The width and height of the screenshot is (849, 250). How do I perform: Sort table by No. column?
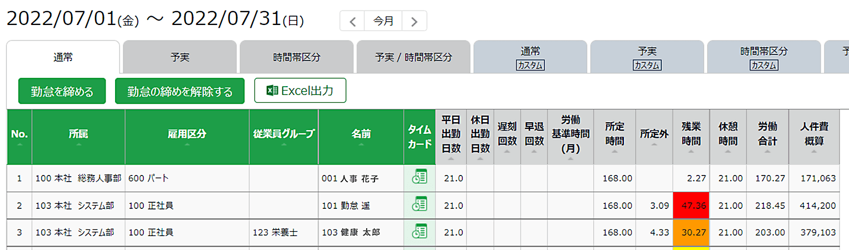19,137
